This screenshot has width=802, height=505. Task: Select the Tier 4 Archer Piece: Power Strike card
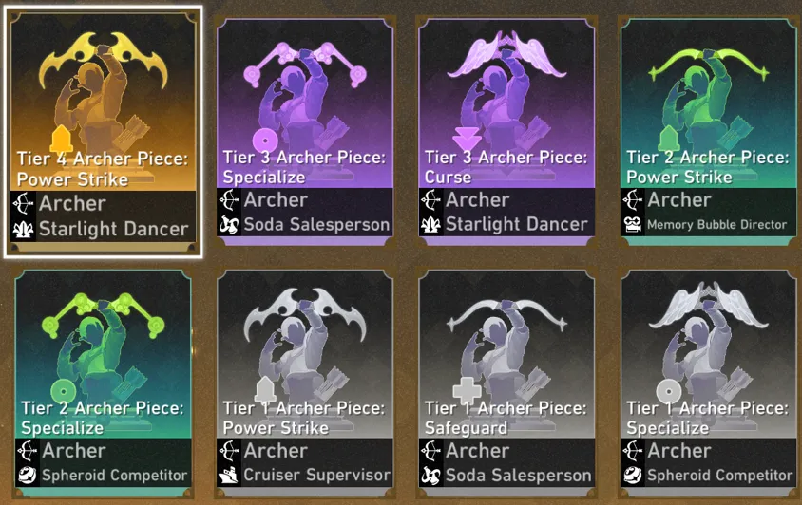104,132
